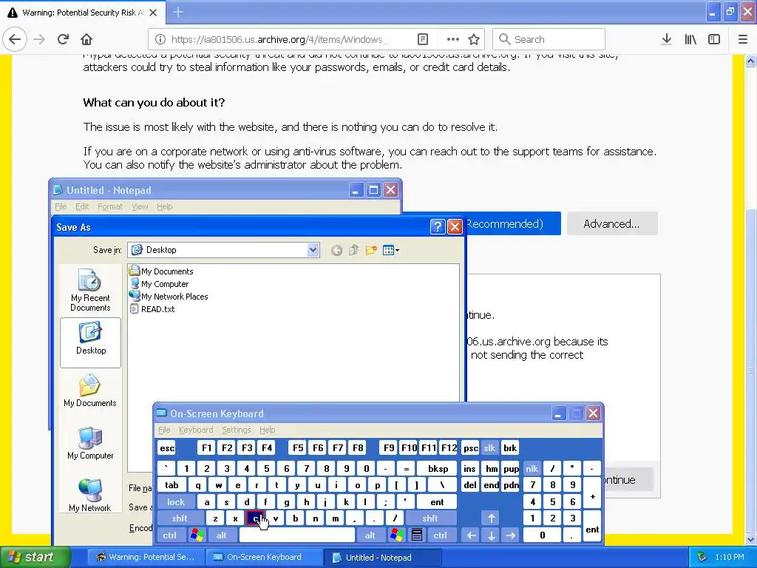Click F5 key on on-screen keyboard
The image size is (757, 568).
[x=298, y=447]
